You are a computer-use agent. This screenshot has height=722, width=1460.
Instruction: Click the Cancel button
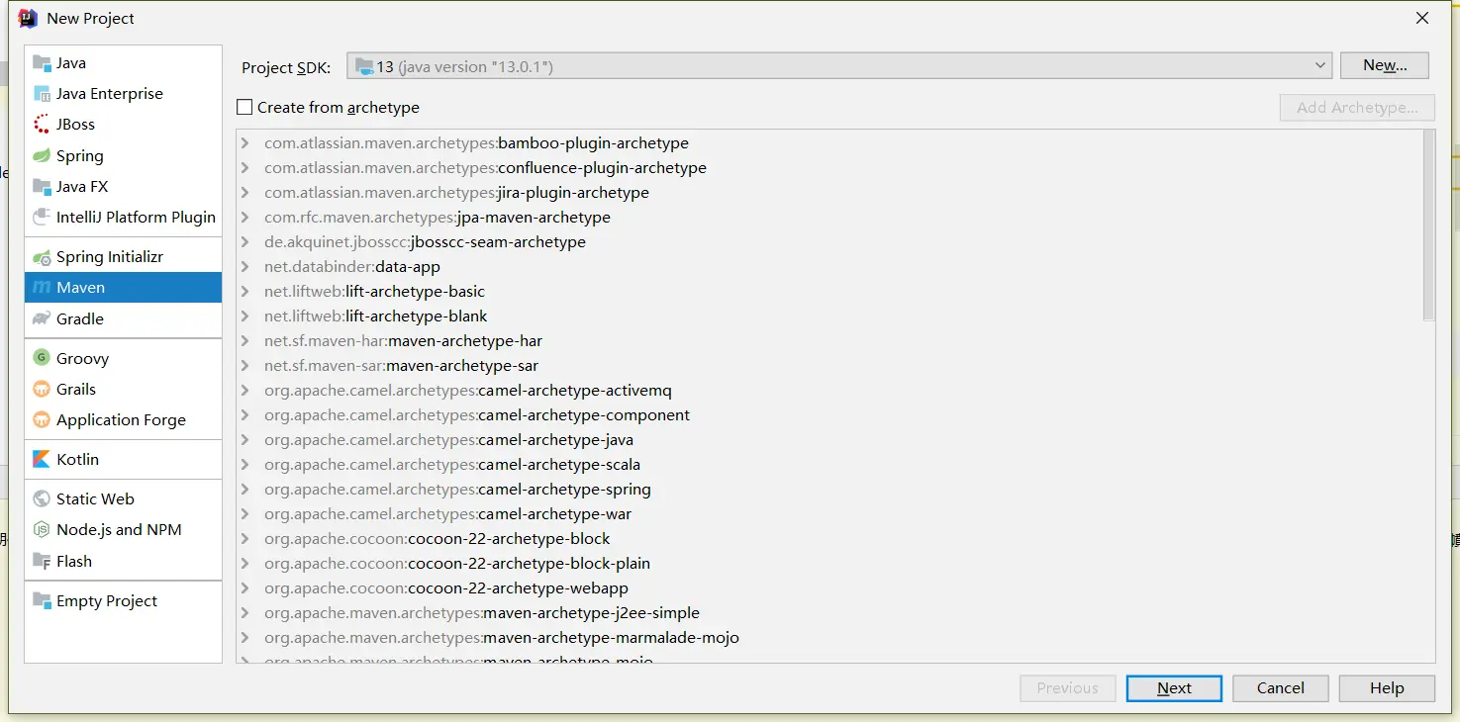point(1281,688)
